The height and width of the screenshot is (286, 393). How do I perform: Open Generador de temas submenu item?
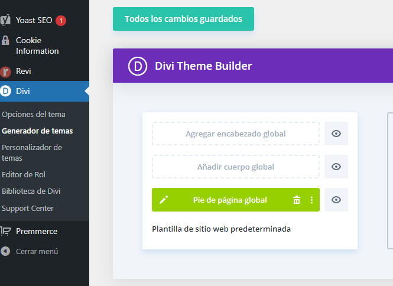tap(37, 131)
